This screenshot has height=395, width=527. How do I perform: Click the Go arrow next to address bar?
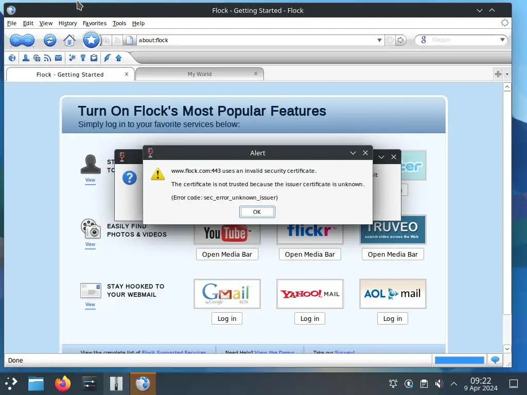[400, 40]
